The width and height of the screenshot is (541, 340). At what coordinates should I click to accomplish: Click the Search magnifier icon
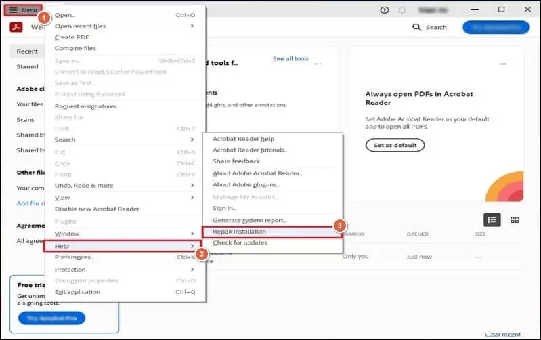tap(417, 27)
